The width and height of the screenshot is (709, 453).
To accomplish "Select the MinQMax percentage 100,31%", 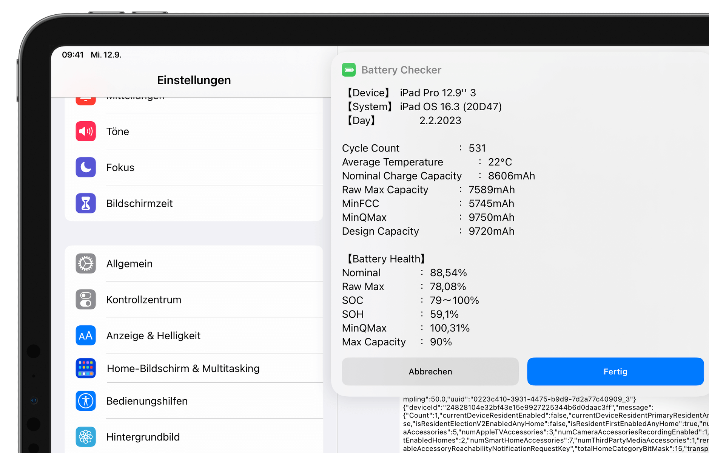I will (450, 328).
